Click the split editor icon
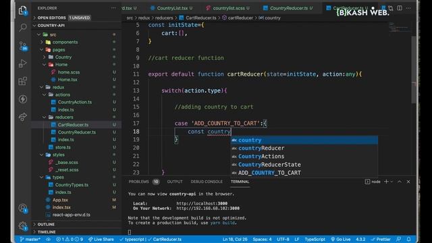This screenshot has width=432, height=243. (x=400, y=8)
